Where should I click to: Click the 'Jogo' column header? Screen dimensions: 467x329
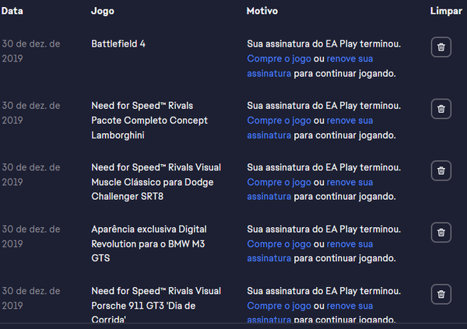[x=102, y=12]
